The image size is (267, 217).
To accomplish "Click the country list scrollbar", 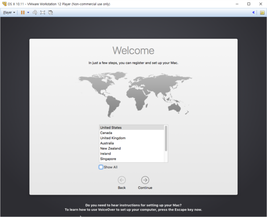I will [166, 138].
